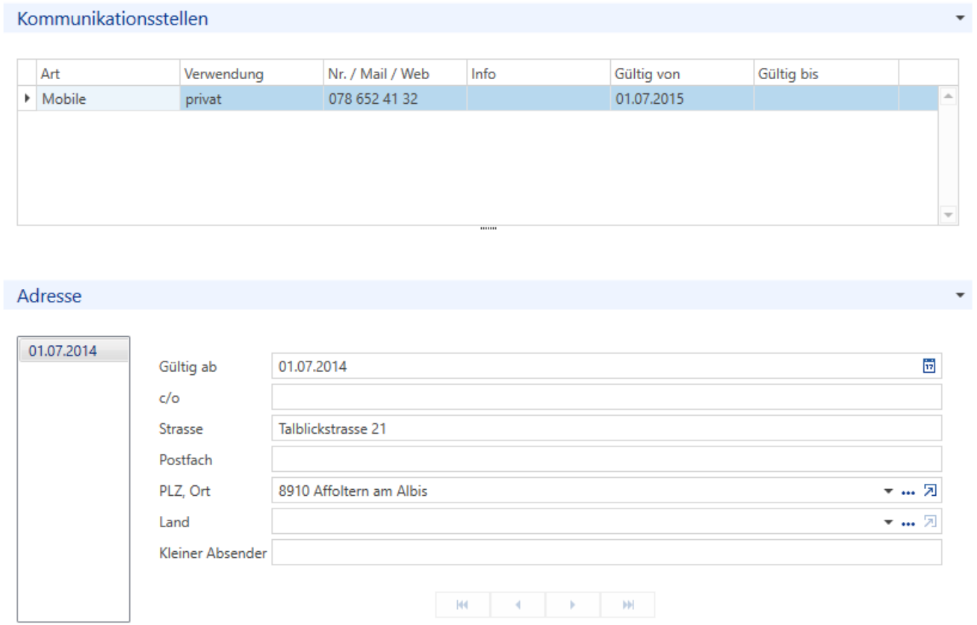Go to last address record
Image resolution: width=977 pixels, height=625 pixels.
627,605
